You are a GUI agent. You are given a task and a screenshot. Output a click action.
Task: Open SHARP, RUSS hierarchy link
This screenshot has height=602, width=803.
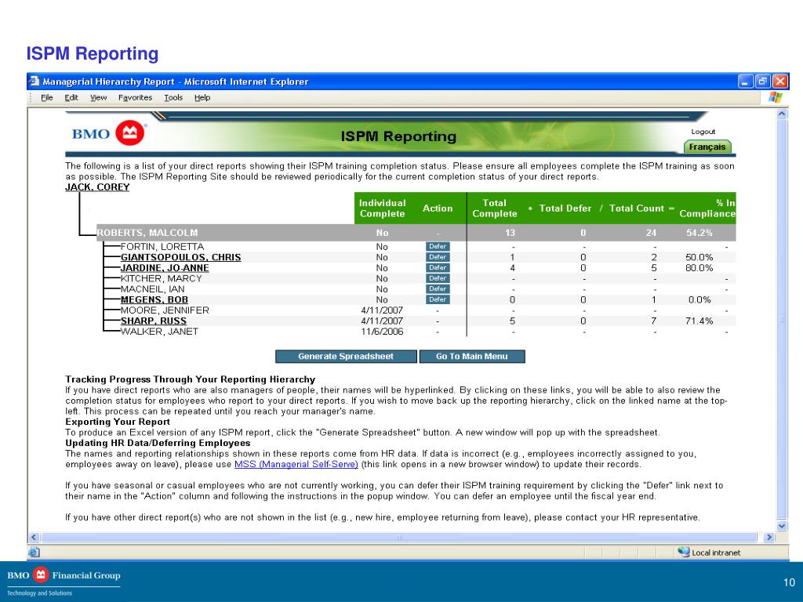click(154, 321)
